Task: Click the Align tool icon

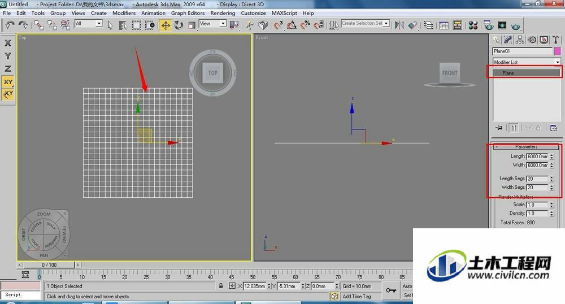Action: [413, 25]
